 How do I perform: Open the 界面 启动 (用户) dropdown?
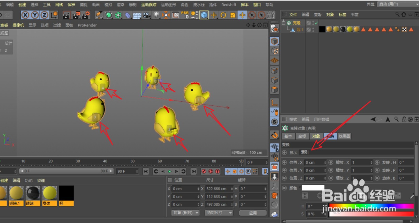tap(398, 4)
